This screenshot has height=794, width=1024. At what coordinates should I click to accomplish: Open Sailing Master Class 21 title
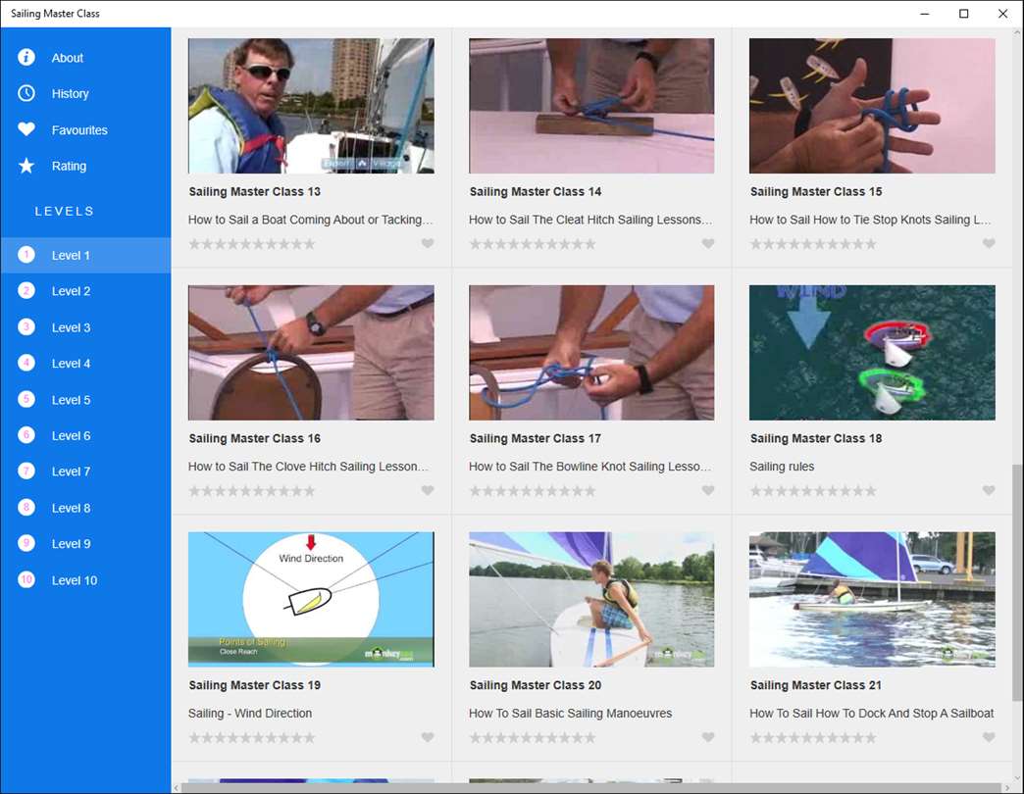[816, 685]
